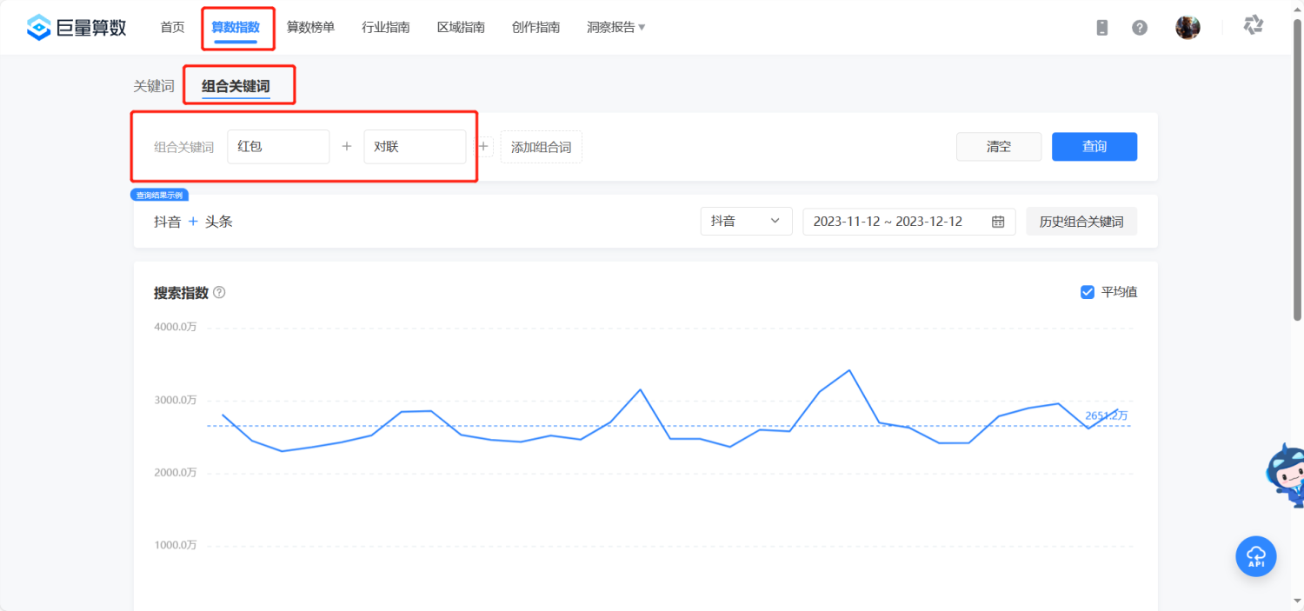
Task: Expand the 抖音 platform dropdown
Action: [746, 222]
